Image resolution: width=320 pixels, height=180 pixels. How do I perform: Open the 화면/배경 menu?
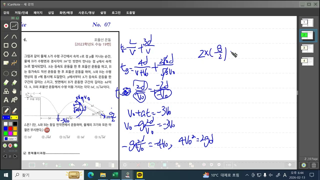[x=66, y=12]
